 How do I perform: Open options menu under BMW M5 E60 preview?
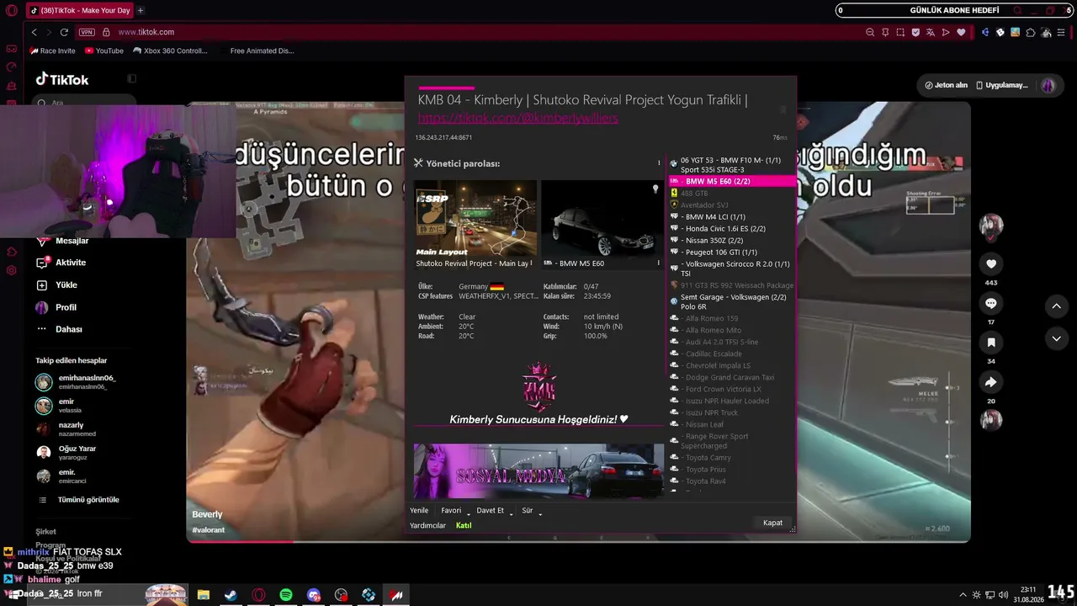tap(659, 263)
